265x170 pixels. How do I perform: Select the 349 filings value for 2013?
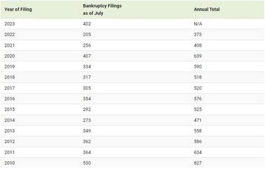click(x=87, y=131)
